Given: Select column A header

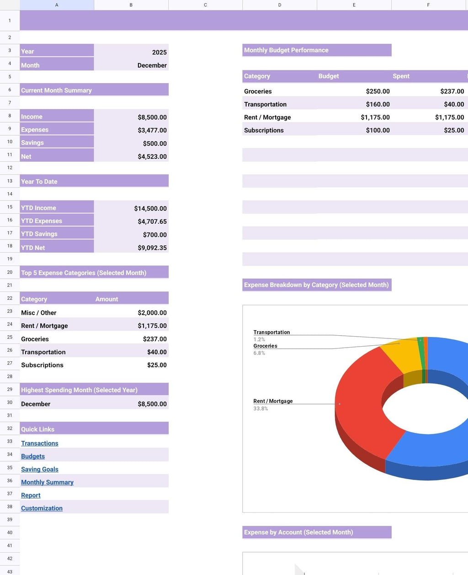Looking at the screenshot, I should (x=57, y=5).
